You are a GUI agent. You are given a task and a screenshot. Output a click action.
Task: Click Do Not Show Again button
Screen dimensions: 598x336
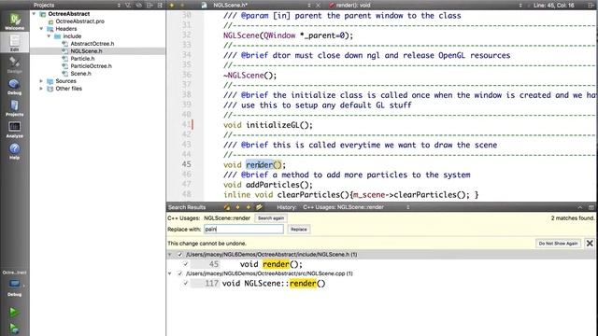[559, 243]
